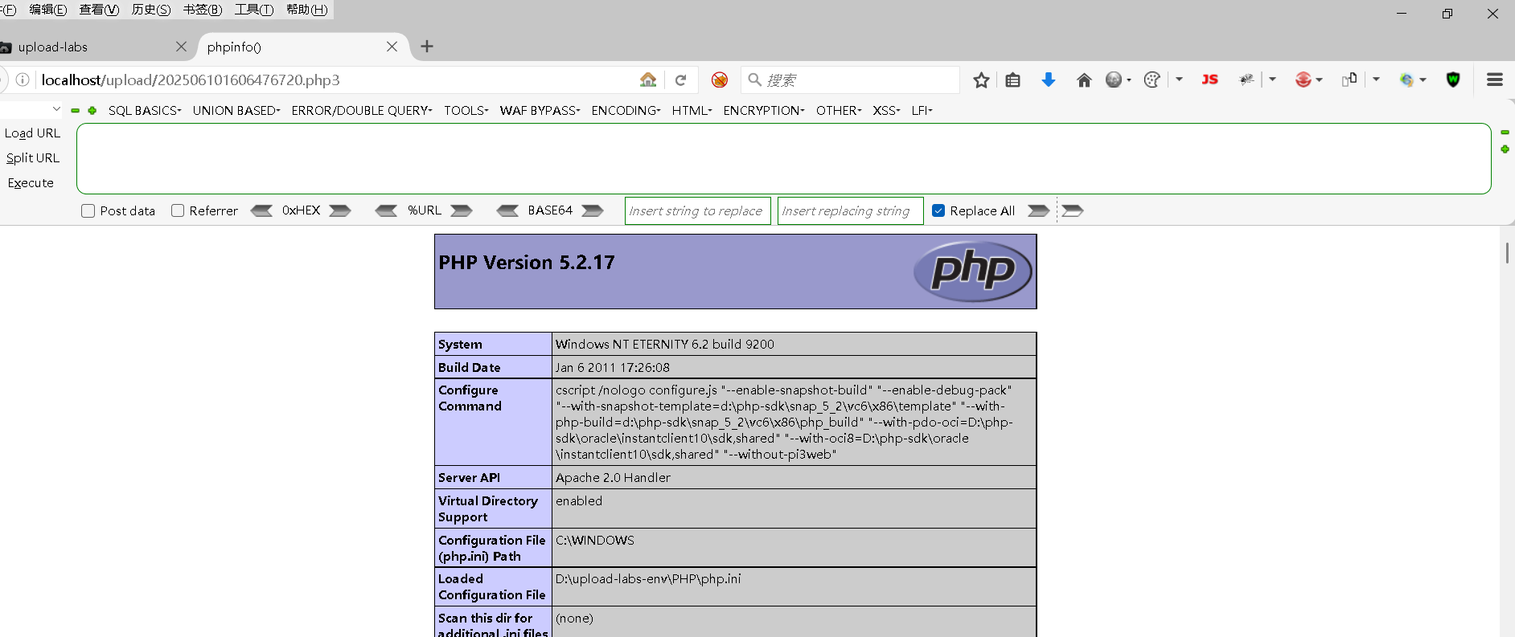Open the 书签(B) menu
1515x637 pixels.
tap(203, 10)
